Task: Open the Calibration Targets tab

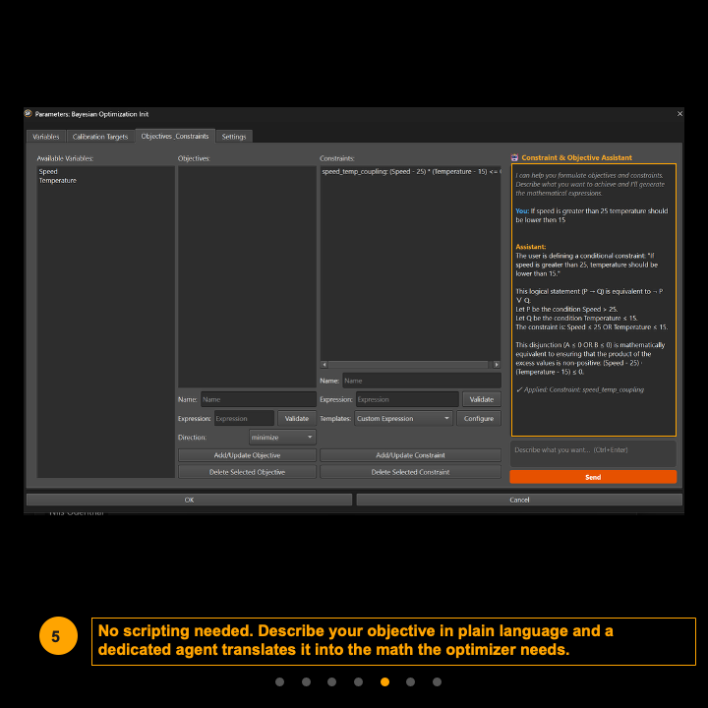Action: pyautogui.click(x=99, y=137)
